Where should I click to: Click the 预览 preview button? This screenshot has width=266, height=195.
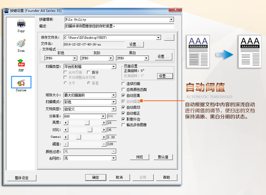139,157
